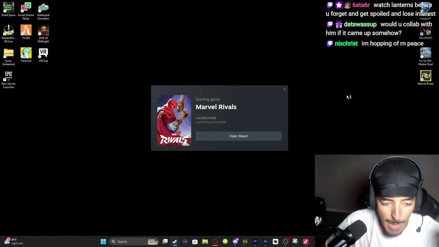Open Task View from the taskbar
Image resolution: width=439 pixels, height=247 pixels.
pyautogui.click(x=165, y=242)
